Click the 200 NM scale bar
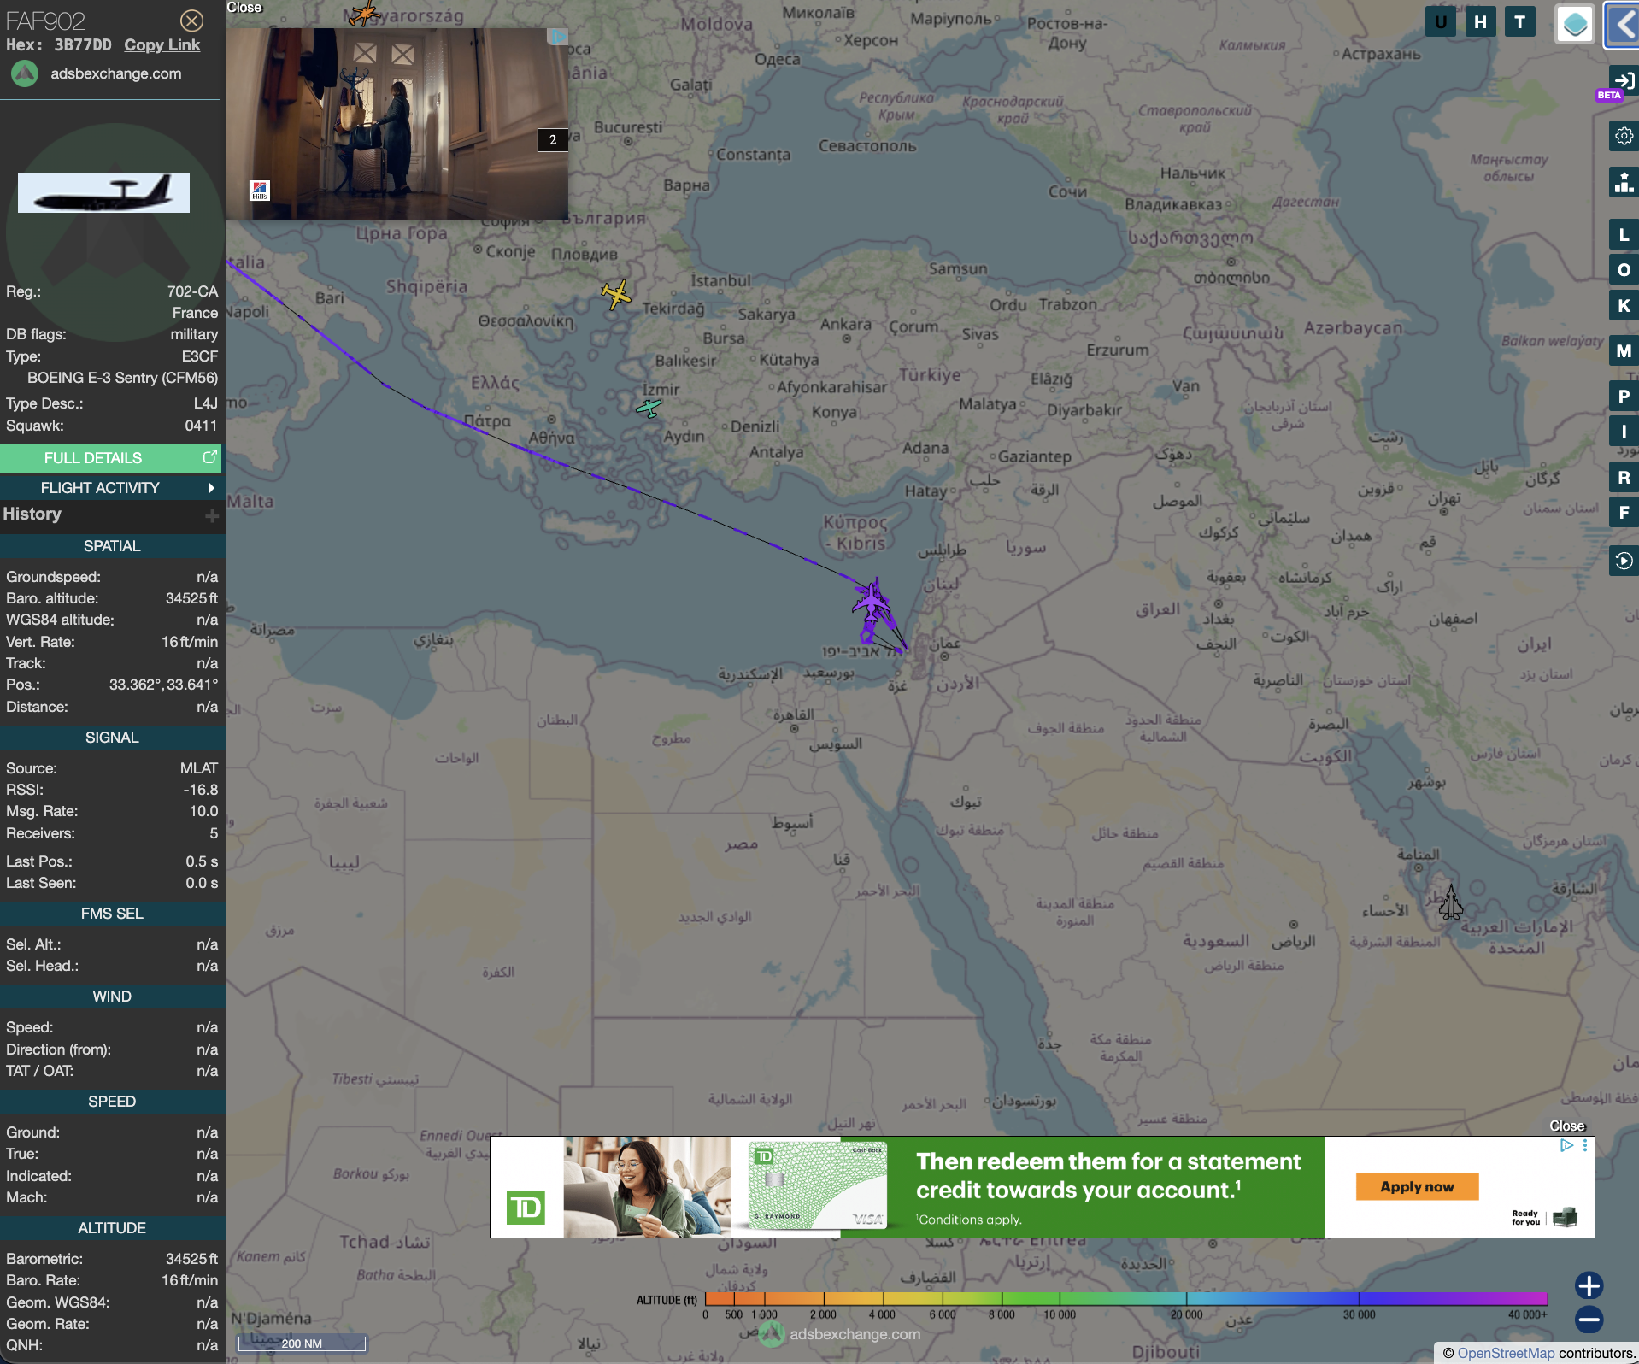The image size is (1639, 1364). 302,1343
